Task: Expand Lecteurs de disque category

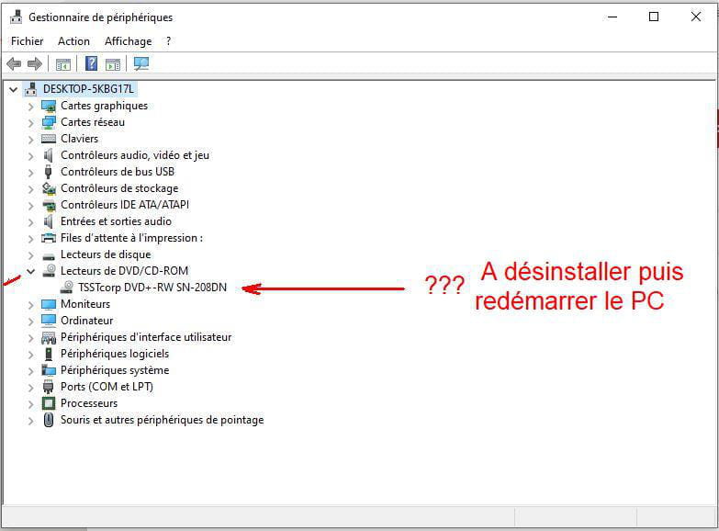Action: [x=30, y=255]
